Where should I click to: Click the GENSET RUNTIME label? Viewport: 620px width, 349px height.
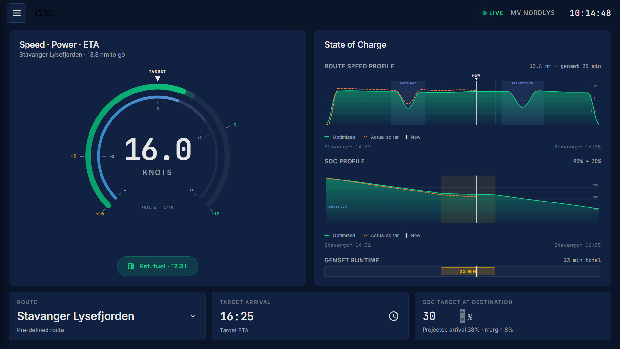(x=352, y=260)
